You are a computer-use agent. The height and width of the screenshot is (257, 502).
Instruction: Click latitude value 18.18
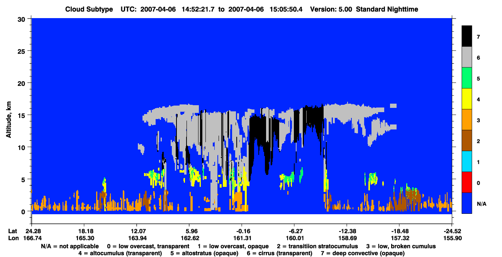84,231
